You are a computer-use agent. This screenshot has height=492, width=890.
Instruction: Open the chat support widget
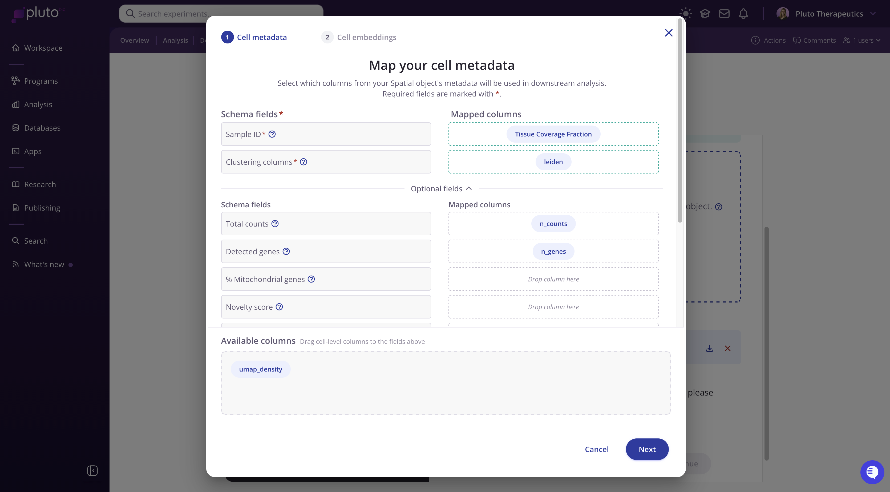[872, 472]
